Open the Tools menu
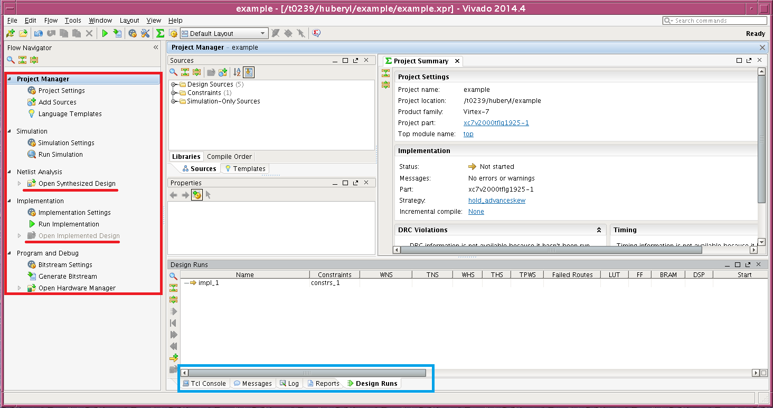Image resolution: width=773 pixels, height=408 pixels. [x=73, y=21]
